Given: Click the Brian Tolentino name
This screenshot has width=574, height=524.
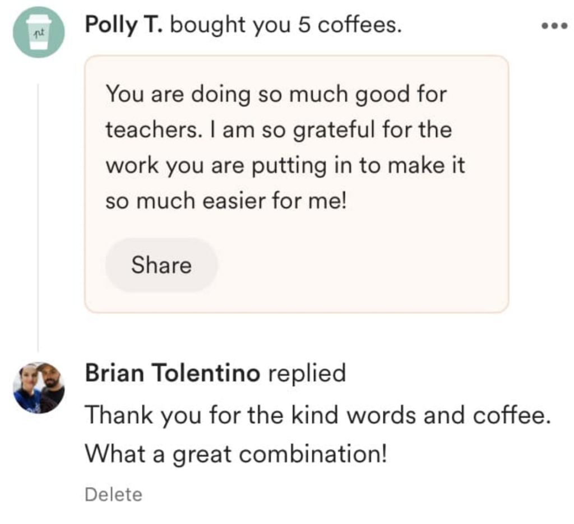Looking at the screenshot, I should point(173,373).
